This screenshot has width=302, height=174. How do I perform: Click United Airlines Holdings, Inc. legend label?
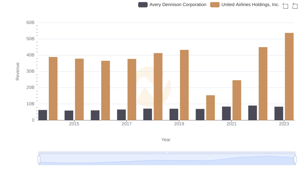(250, 5)
